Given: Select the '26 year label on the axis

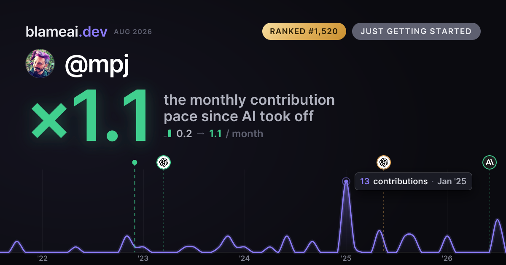Looking at the screenshot, I should pyautogui.click(x=447, y=258).
